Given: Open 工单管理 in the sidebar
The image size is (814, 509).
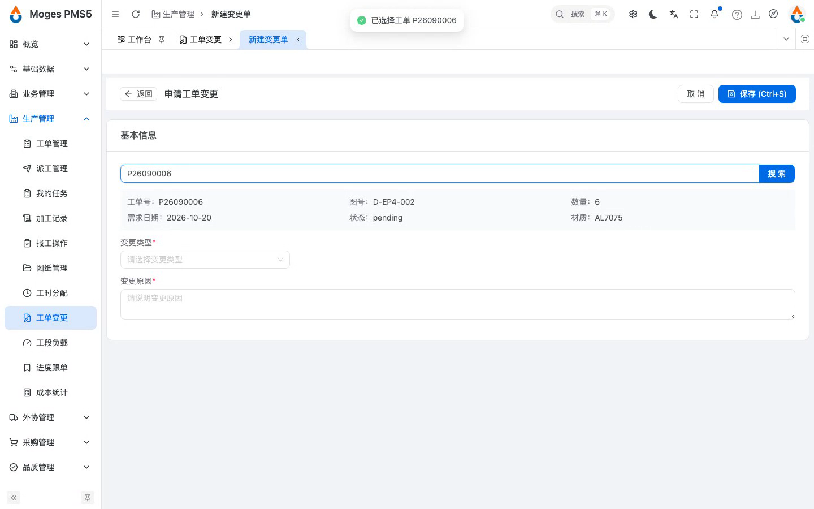Looking at the screenshot, I should (x=50, y=144).
